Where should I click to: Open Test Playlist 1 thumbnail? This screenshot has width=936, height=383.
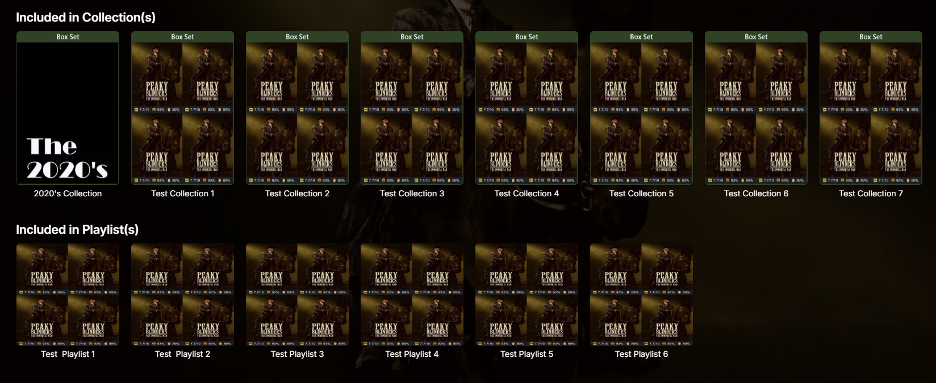coord(68,294)
